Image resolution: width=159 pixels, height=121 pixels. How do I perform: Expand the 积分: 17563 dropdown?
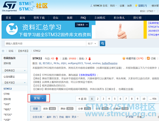148,11
